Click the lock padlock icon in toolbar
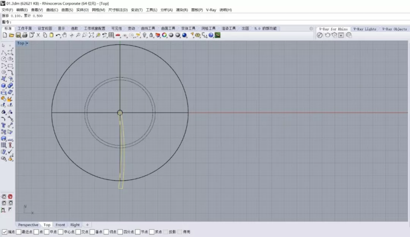The height and width of the screenshot is (237, 410). (x=151, y=35)
